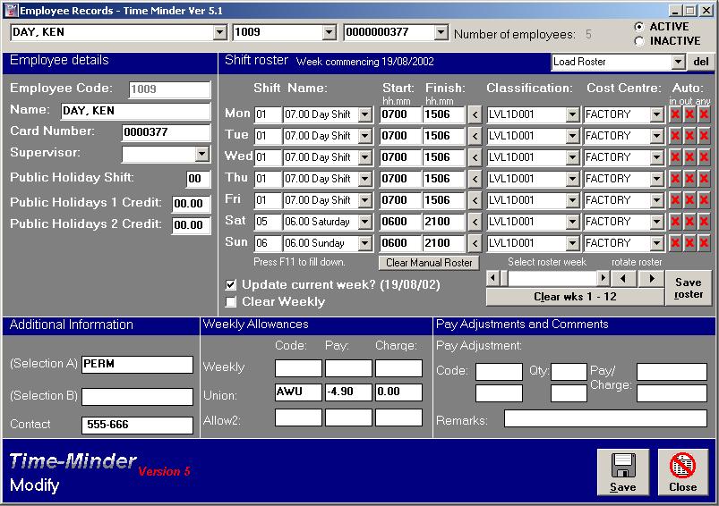Image resolution: width=719 pixels, height=506 pixels.
Task: Click Clear wks 1 - 12 button
Action: coord(575,297)
